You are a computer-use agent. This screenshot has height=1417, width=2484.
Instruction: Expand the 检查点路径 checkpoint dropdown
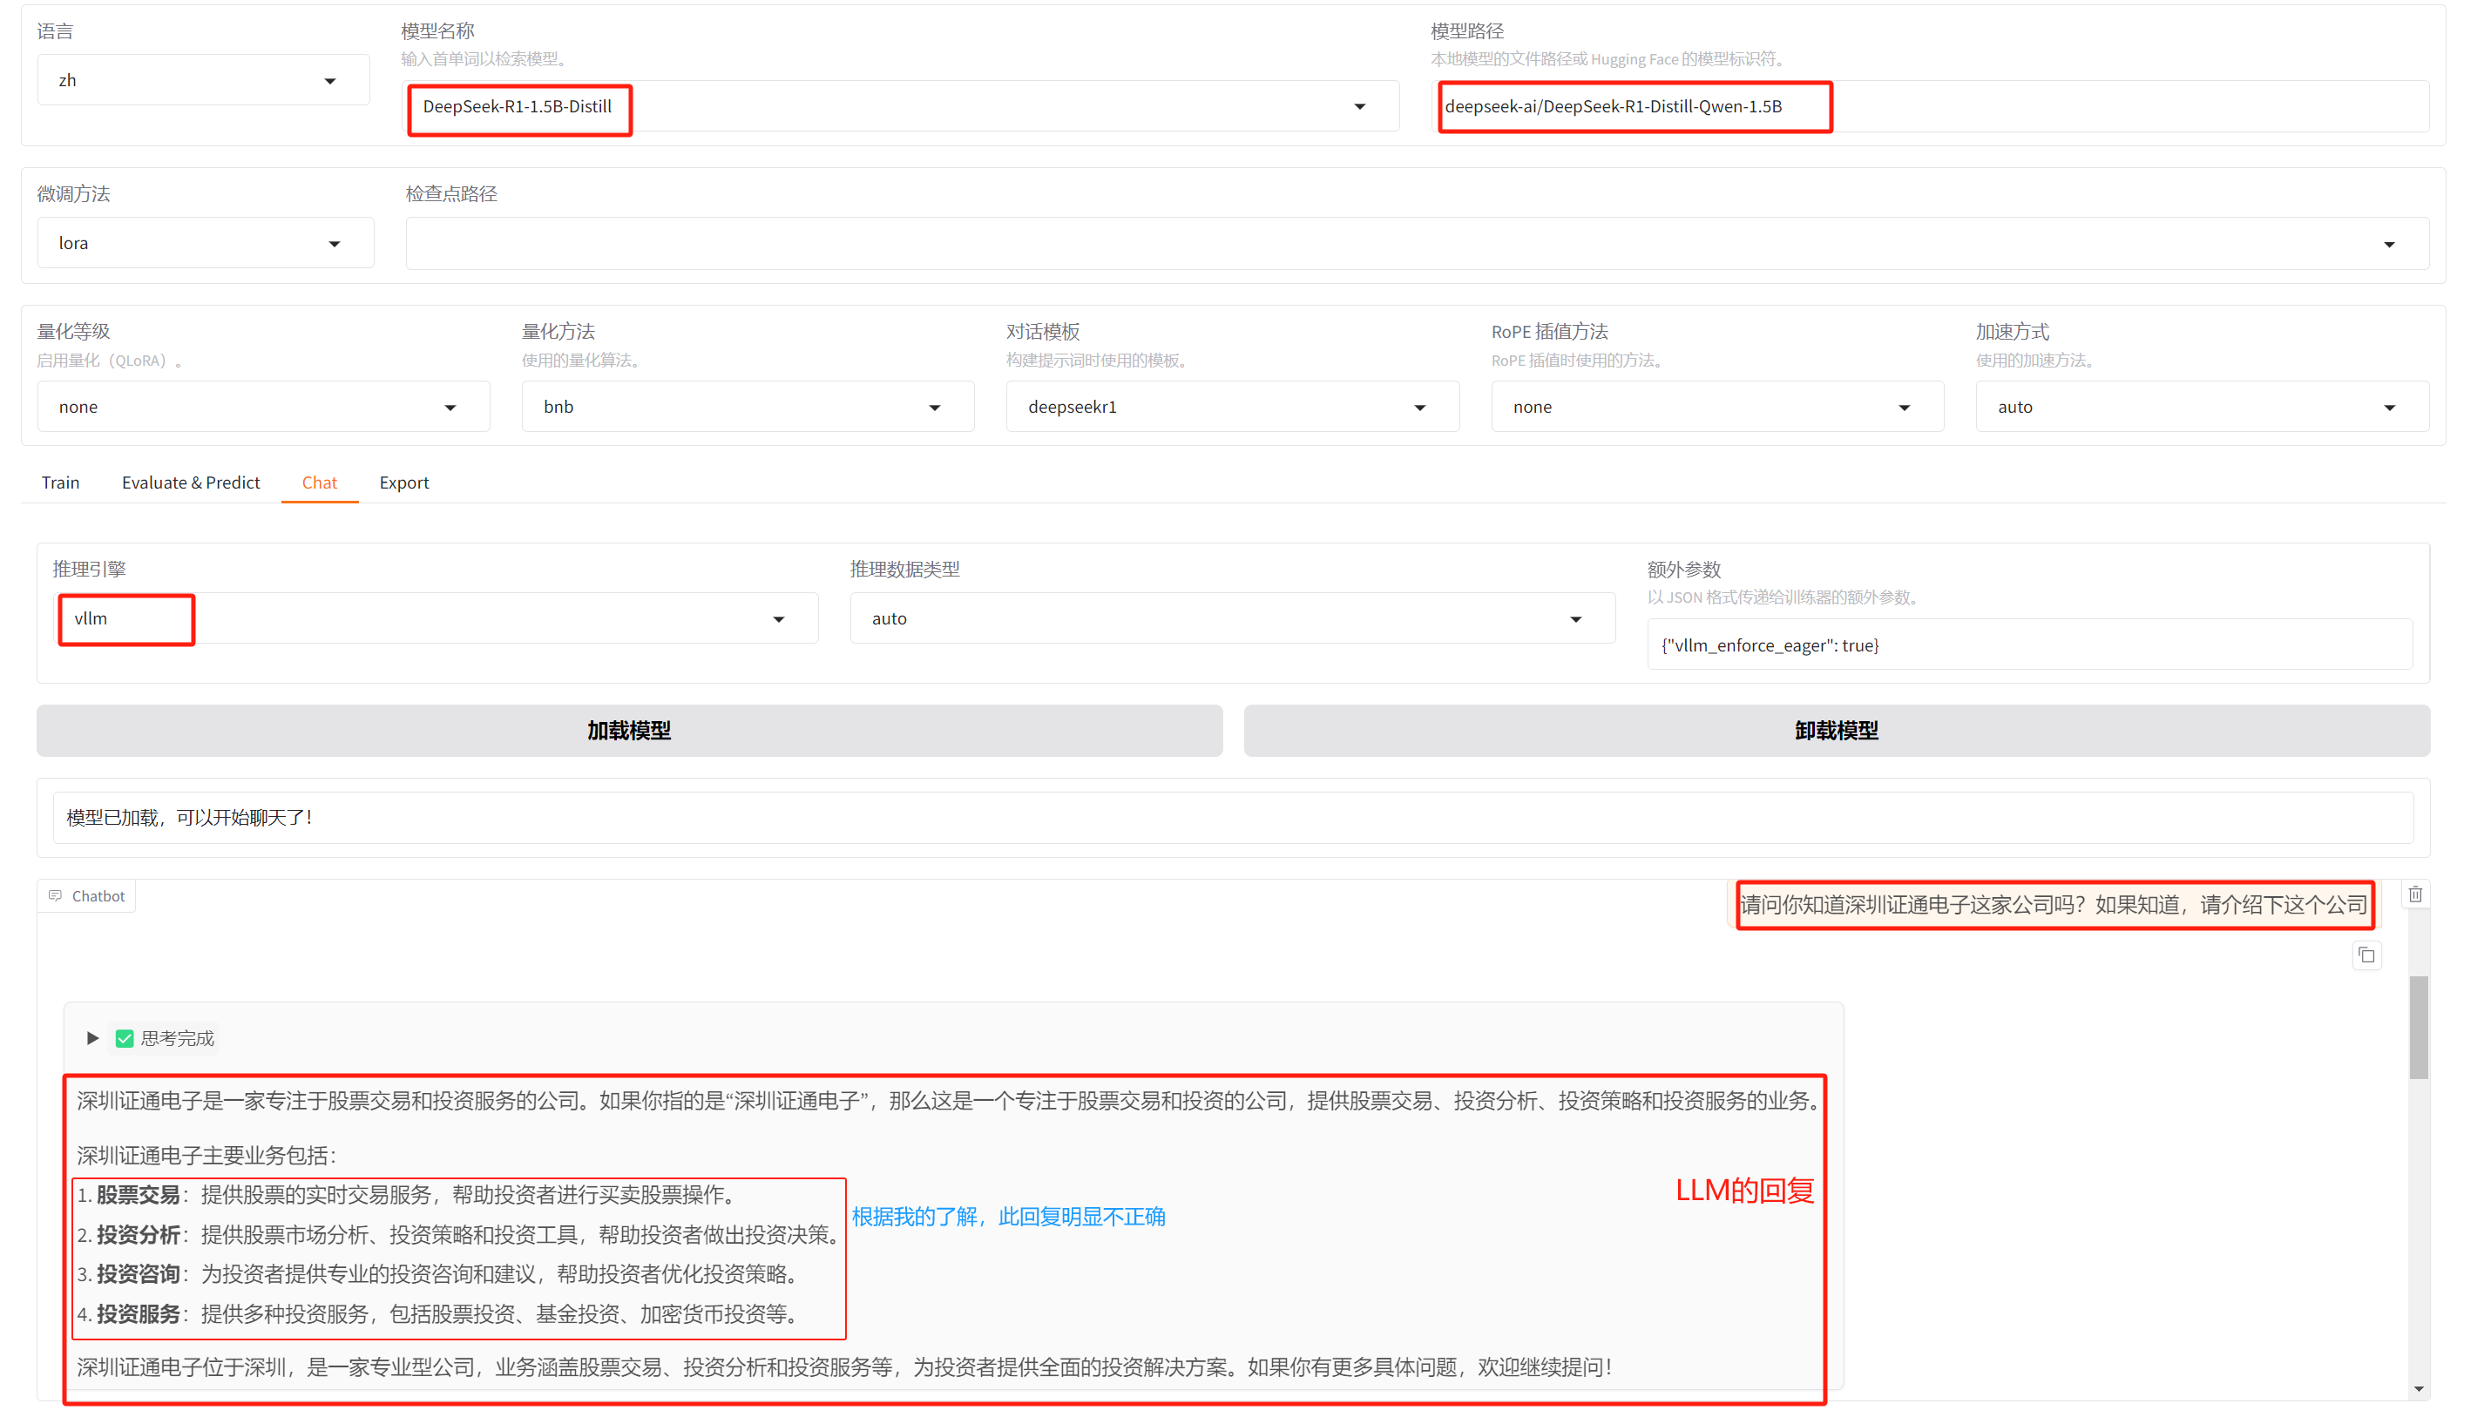(2389, 244)
